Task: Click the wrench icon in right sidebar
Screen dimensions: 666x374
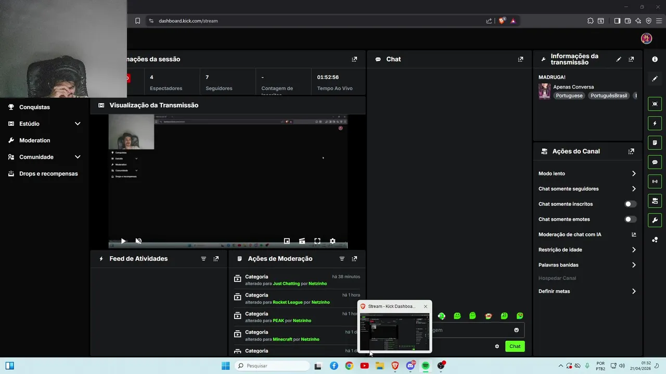Action: point(655,220)
